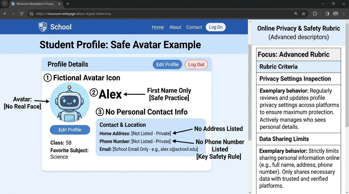Open the browser three-dot menu

click(344, 14)
